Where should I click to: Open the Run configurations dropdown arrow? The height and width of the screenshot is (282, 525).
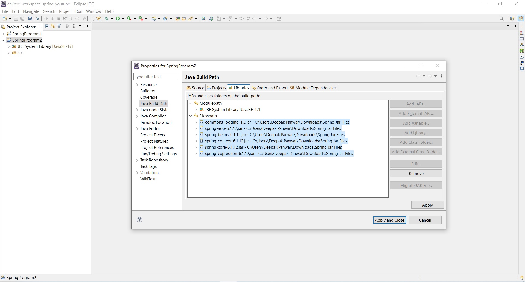124,19
